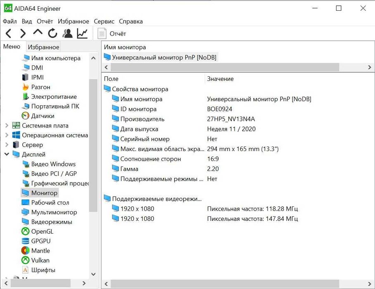
Task: Click the Портативный ПК laptop icon
Action: [25, 106]
